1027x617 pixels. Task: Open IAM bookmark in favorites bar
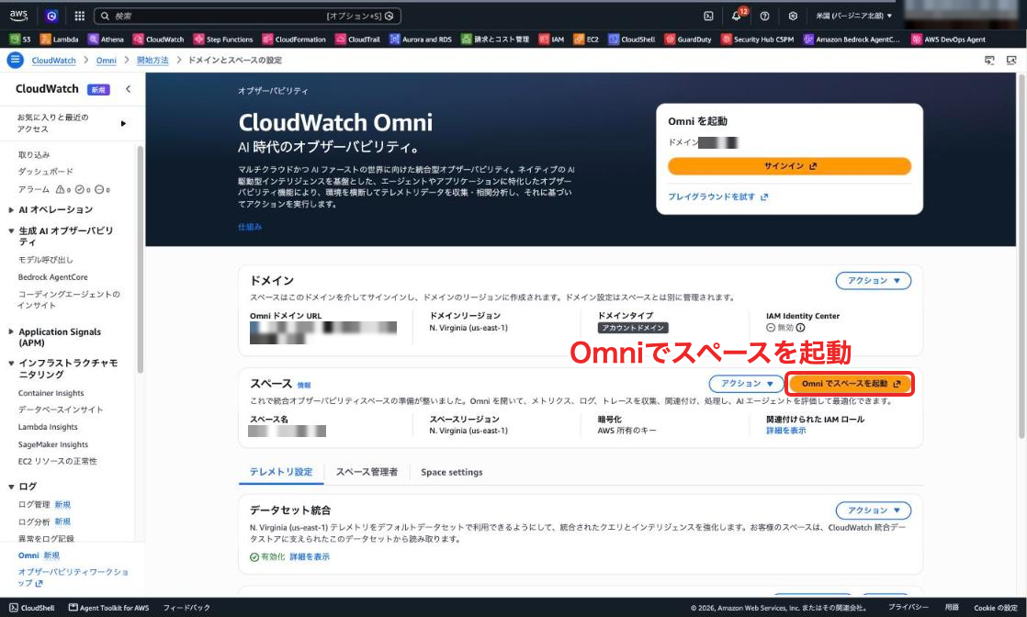[551, 39]
